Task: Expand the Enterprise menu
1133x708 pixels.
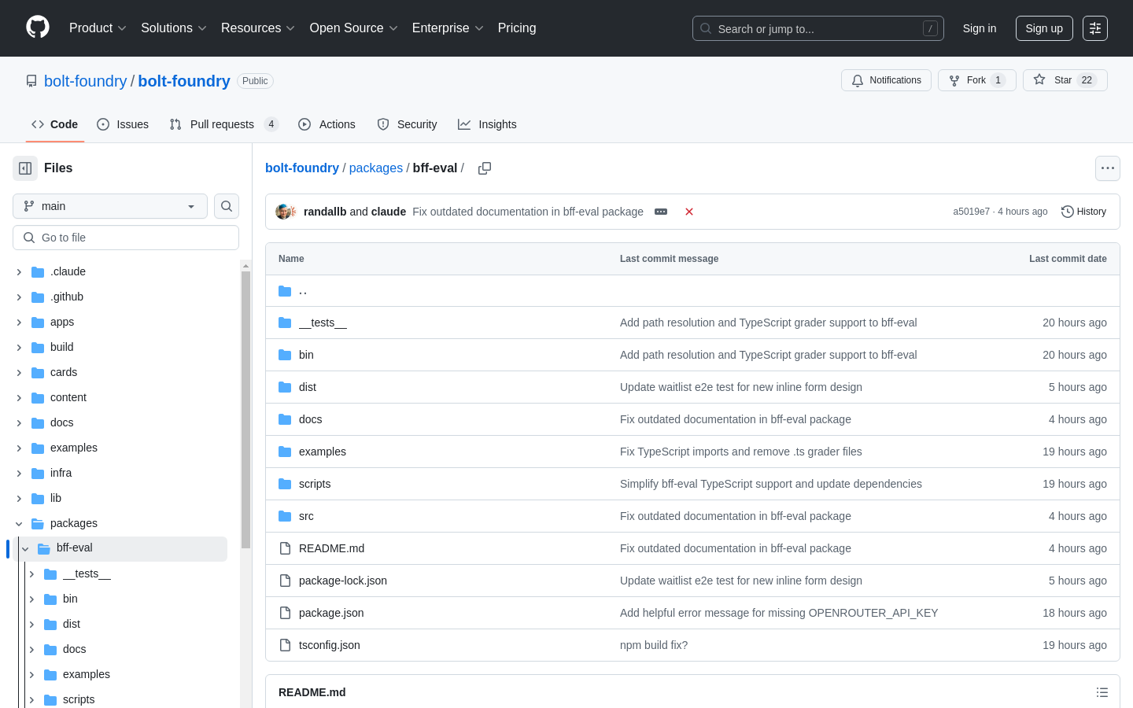Action: 448,28
